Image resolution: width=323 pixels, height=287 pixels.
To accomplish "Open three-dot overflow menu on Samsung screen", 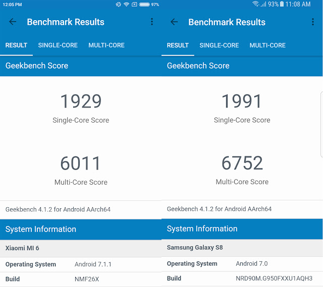I will 313,22.
